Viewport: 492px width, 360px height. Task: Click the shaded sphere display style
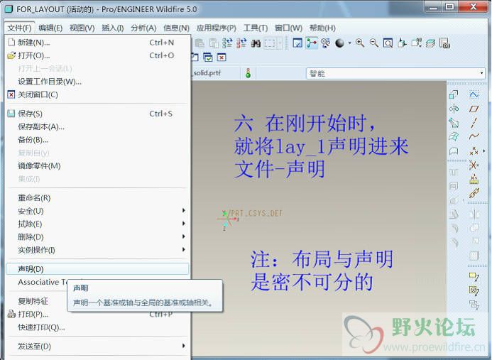click(x=339, y=43)
